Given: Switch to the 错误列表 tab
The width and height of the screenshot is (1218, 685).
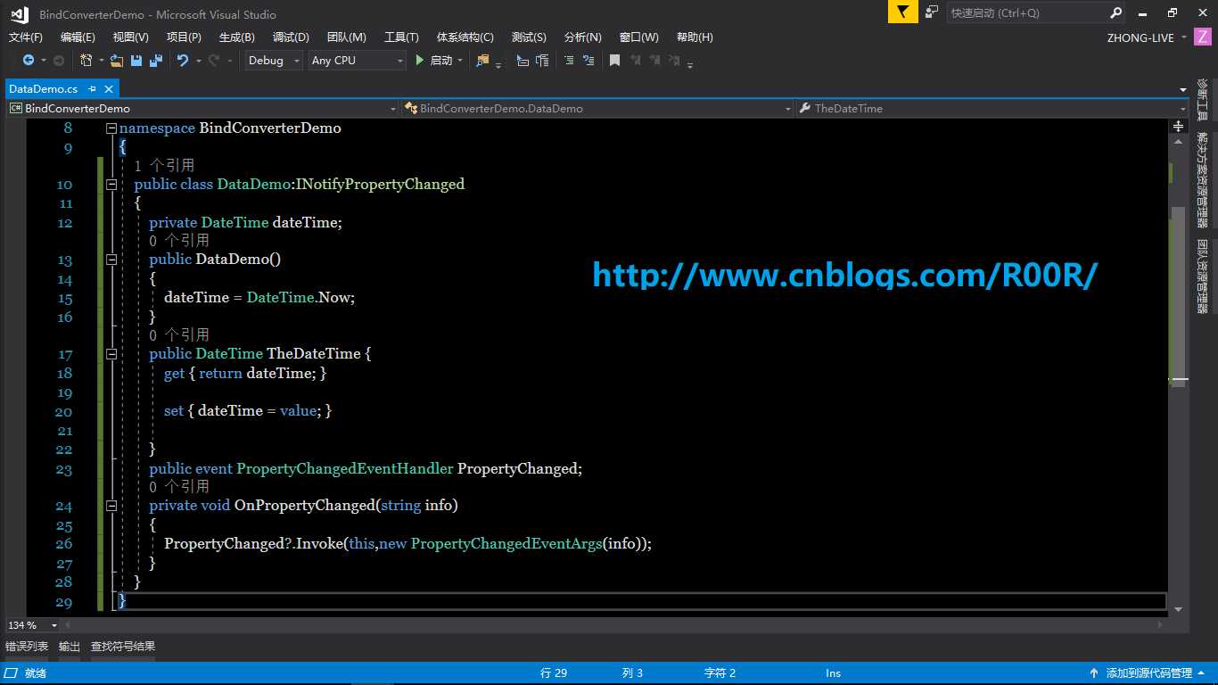Looking at the screenshot, I should [x=27, y=646].
